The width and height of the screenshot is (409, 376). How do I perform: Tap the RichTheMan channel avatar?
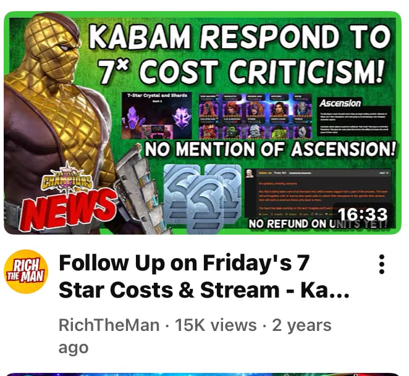point(26,272)
